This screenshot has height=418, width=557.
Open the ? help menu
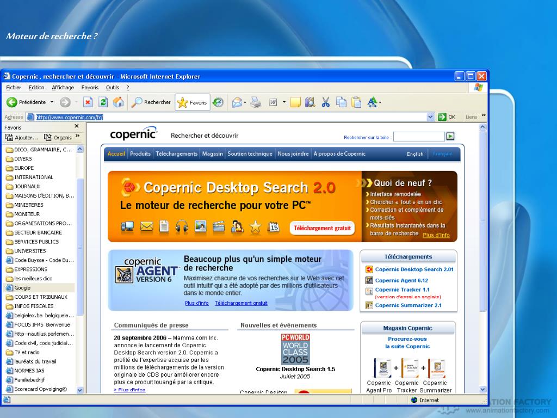click(128, 88)
